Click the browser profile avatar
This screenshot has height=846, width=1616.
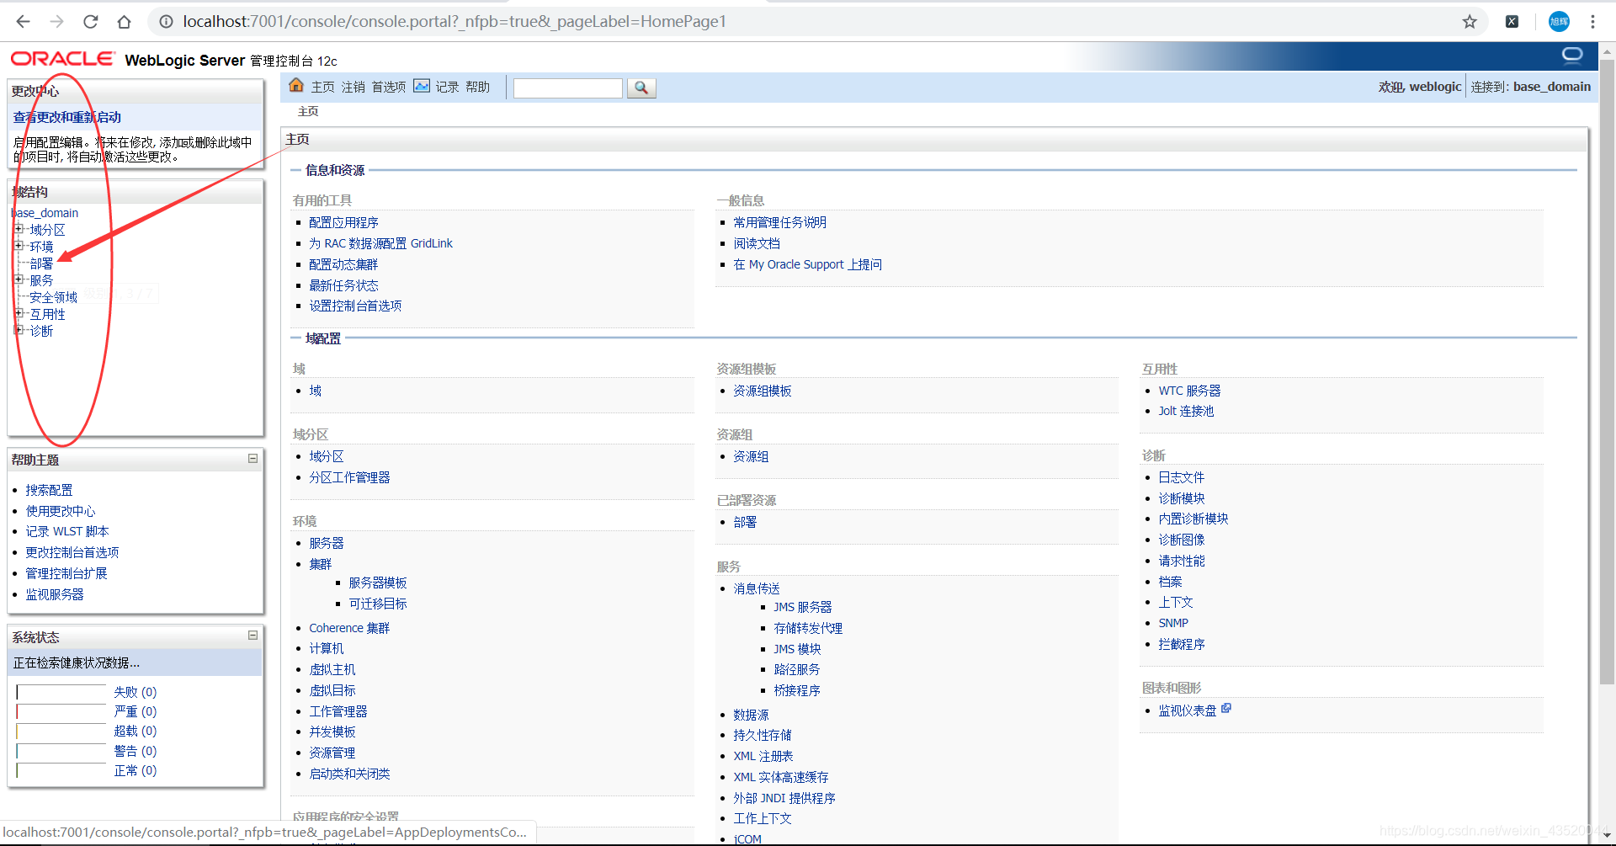click(1559, 22)
